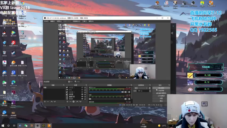The image size is (227, 128).
Task: Move scene down arrow
Action: click(55, 102)
